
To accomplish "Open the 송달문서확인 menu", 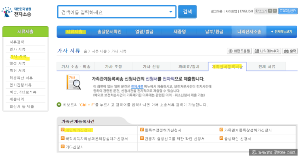I will point(109,31).
